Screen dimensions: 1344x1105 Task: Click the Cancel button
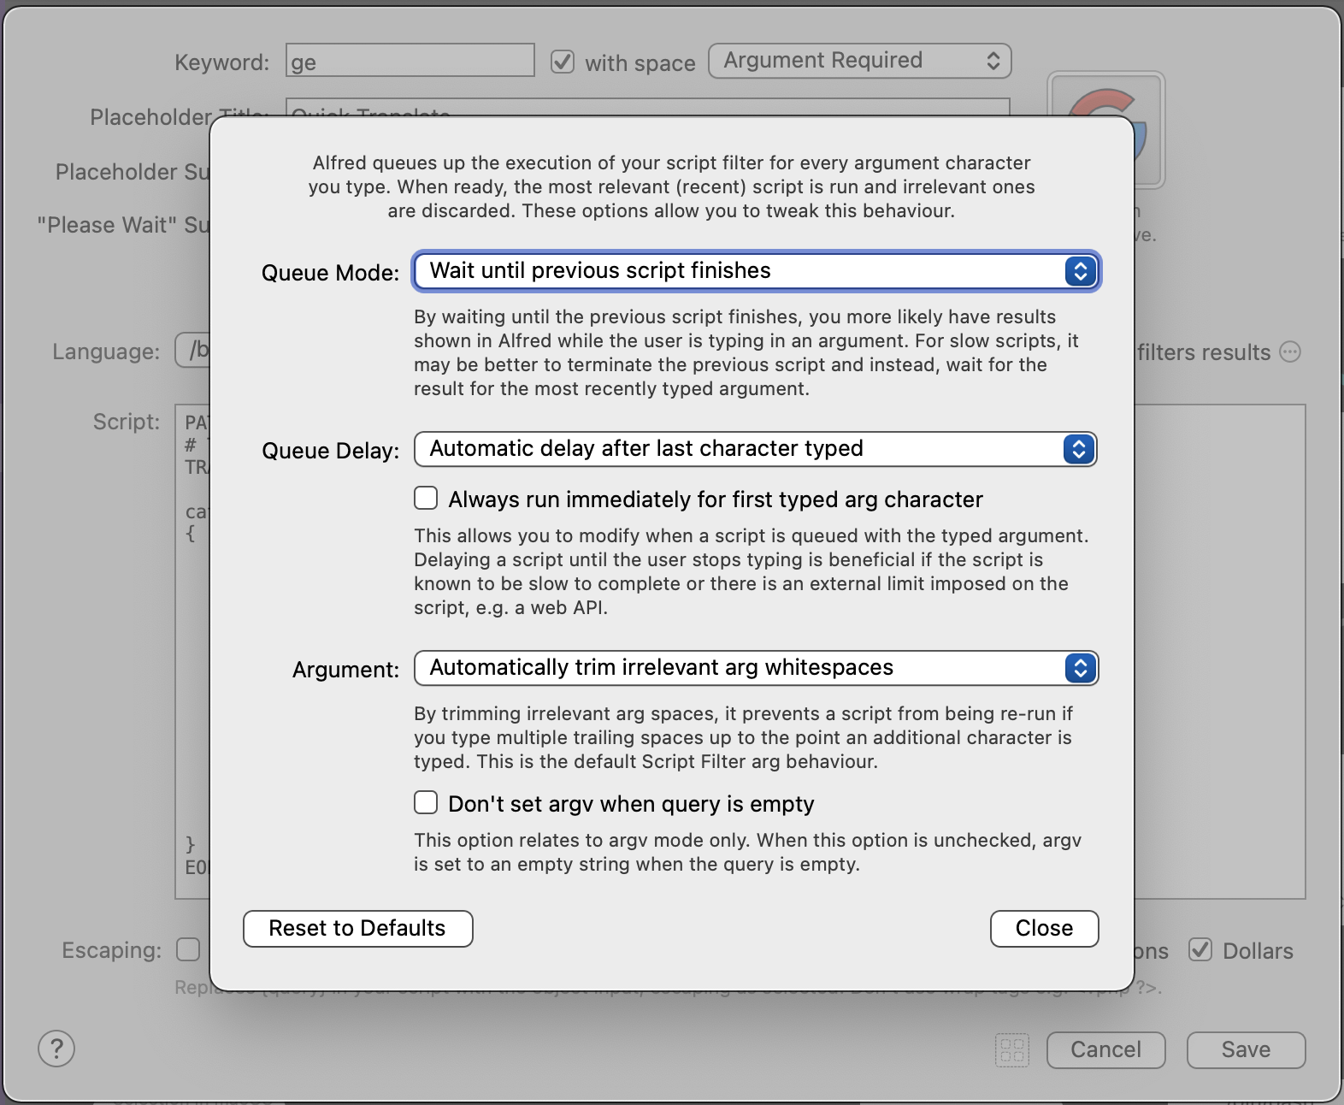pos(1106,1050)
